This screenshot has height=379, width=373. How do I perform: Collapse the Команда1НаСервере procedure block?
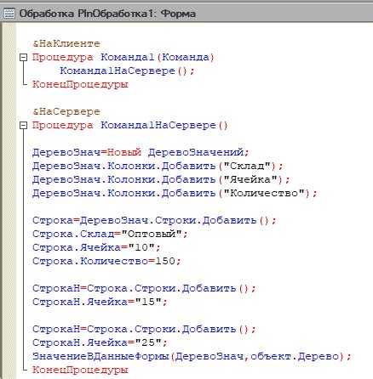click(x=23, y=126)
